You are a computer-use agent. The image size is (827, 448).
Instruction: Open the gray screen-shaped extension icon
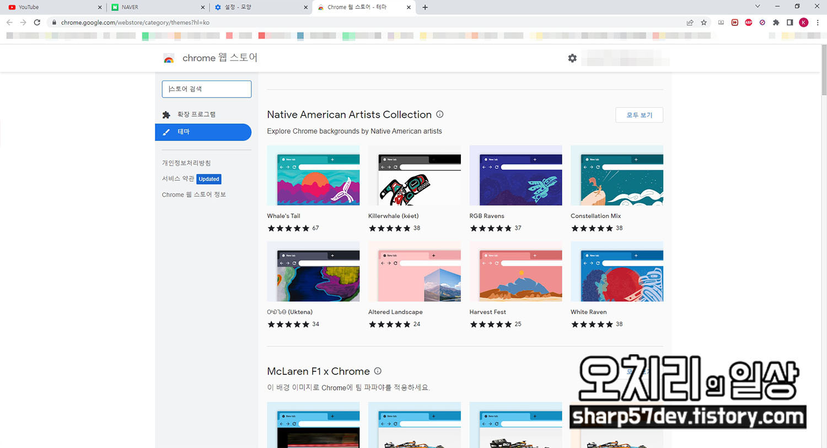[x=721, y=23]
